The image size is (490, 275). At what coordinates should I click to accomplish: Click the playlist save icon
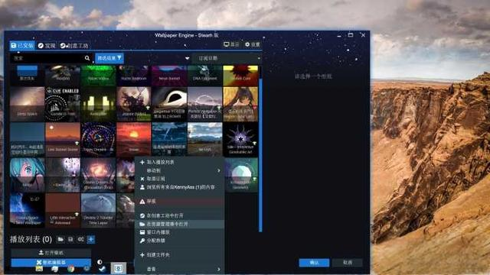point(70,239)
